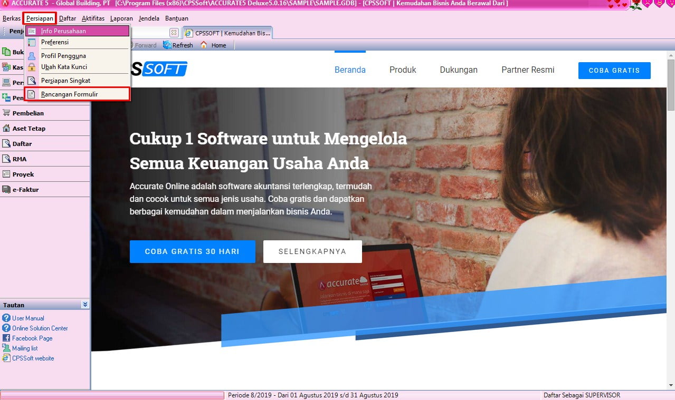The image size is (675, 400).
Task: Open the Berkas menu
Action: click(x=12, y=18)
